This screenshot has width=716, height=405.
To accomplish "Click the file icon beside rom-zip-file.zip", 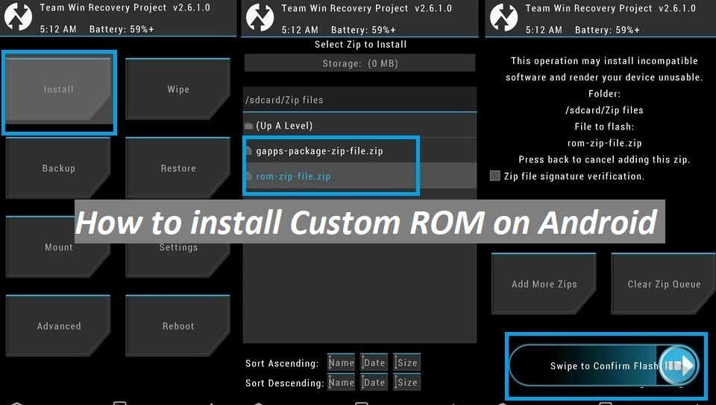I will (x=249, y=176).
